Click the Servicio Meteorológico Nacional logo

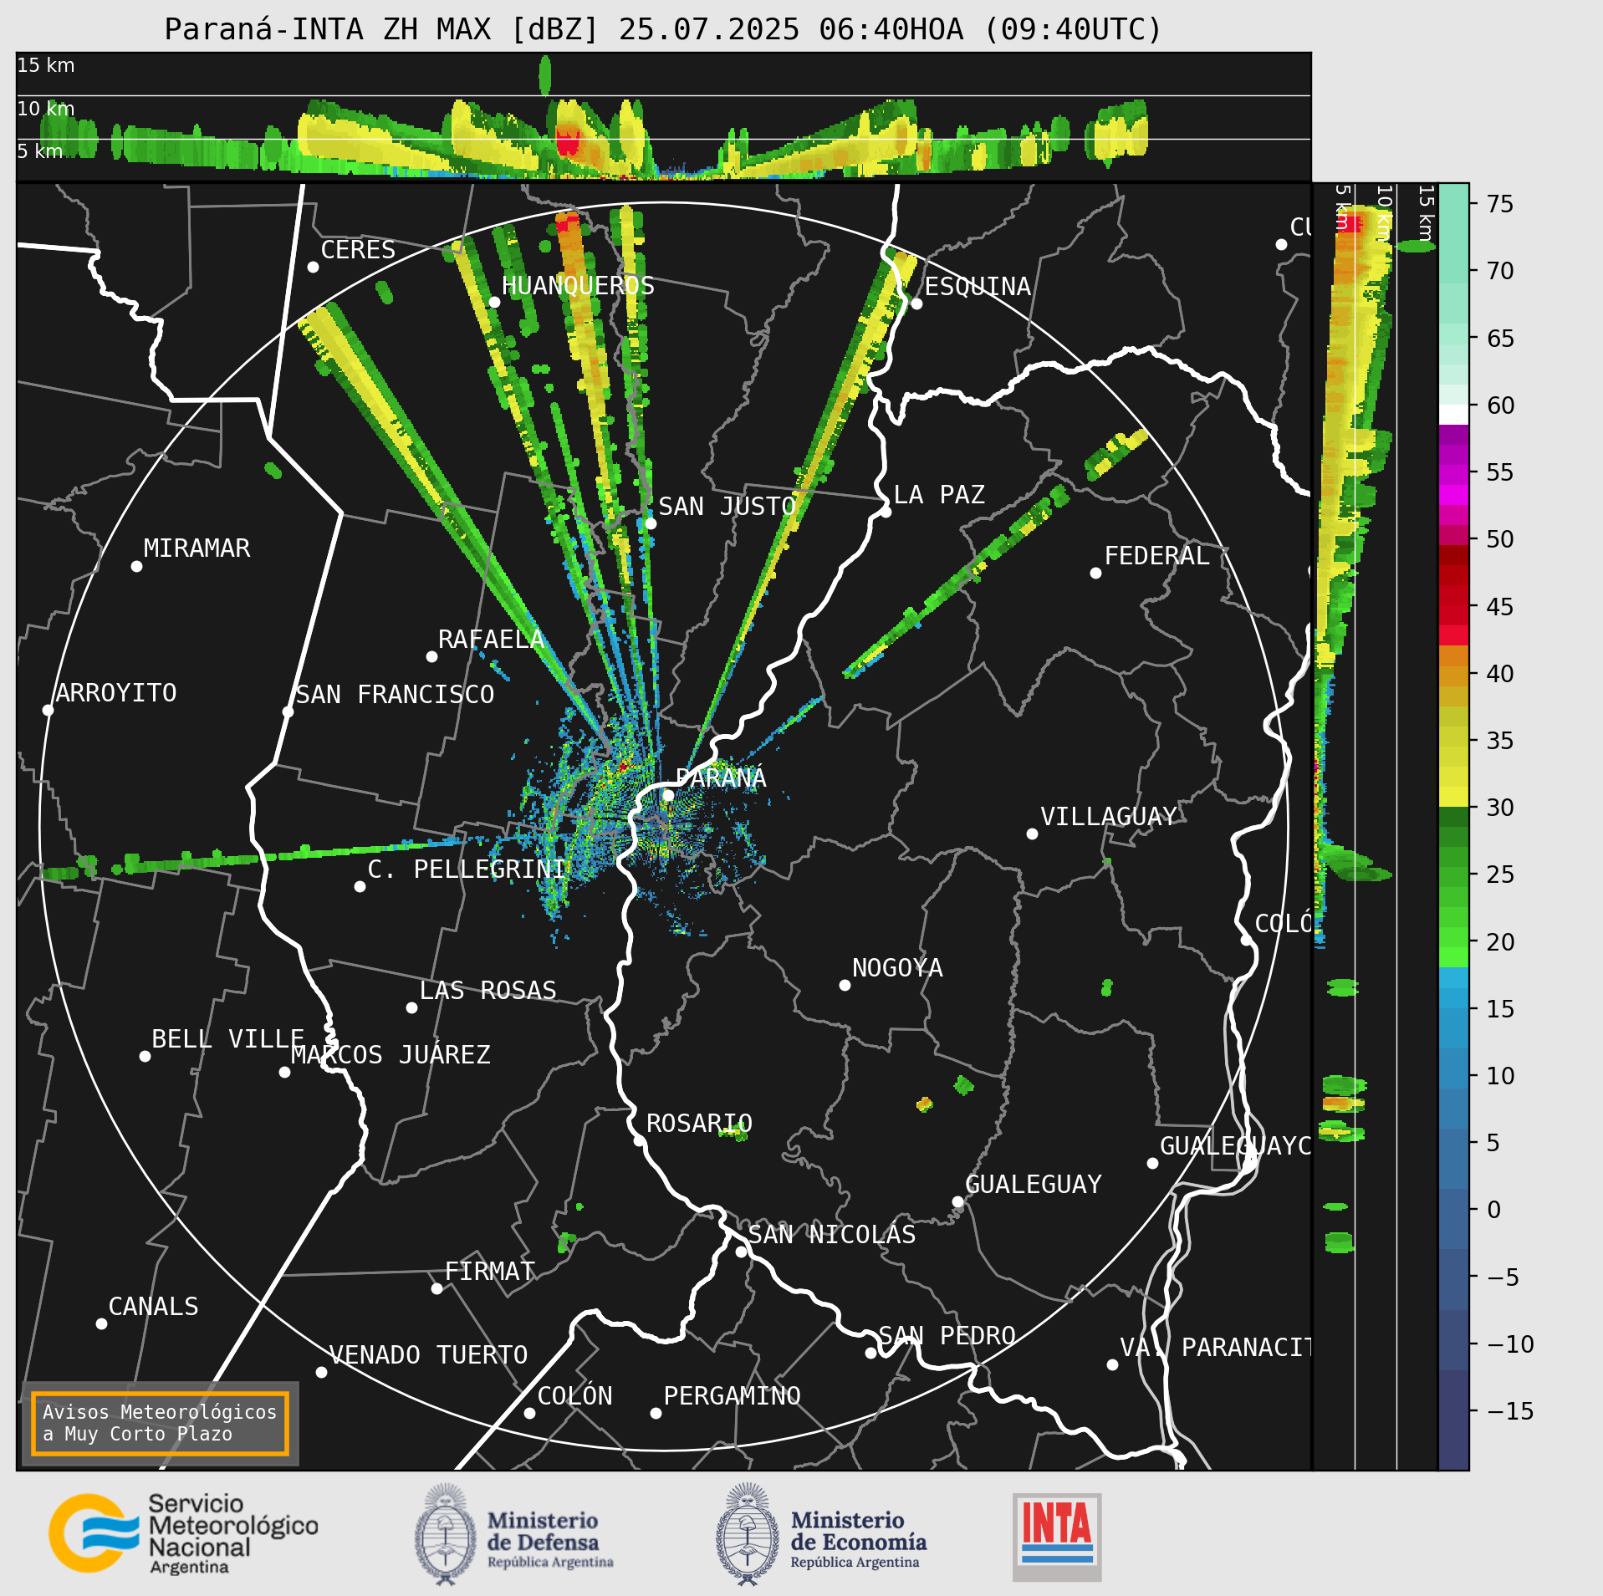tap(184, 1533)
